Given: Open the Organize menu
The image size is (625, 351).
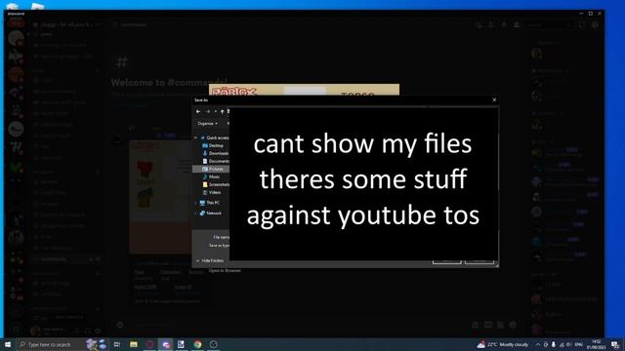Looking at the screenshot, I should [x=208, y=124].
